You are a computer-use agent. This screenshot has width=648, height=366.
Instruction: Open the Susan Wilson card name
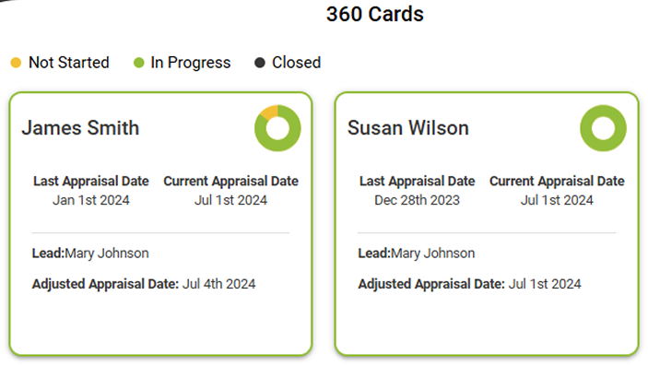(408, 128)
